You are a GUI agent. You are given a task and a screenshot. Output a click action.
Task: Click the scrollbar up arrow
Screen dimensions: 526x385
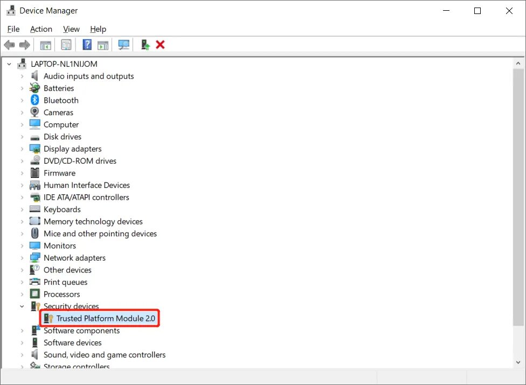point(518,64)
